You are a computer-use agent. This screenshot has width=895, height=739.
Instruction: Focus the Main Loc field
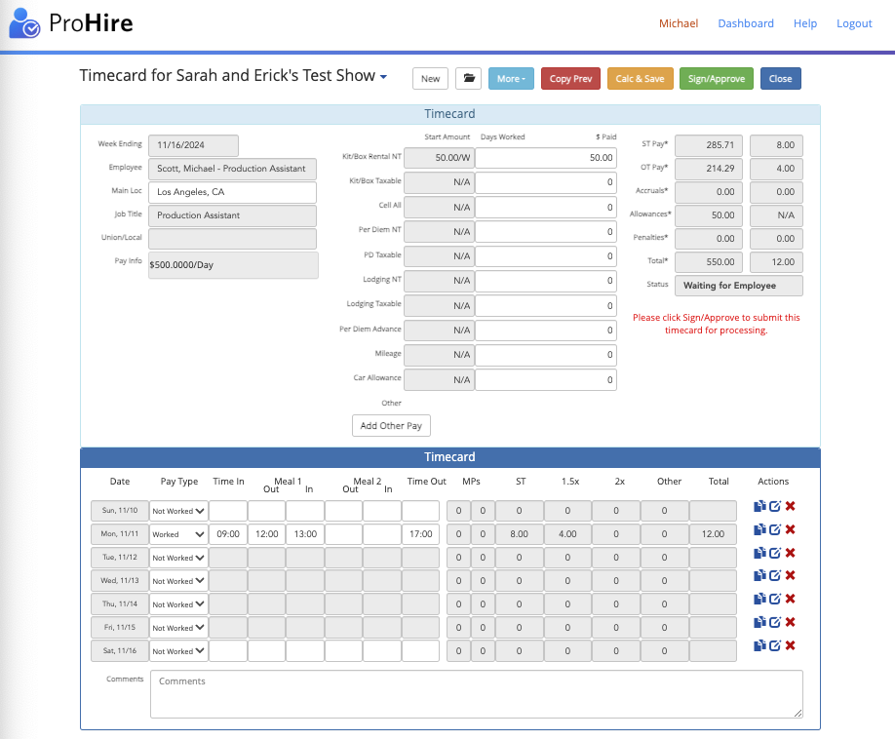click(x=232, y=192)
